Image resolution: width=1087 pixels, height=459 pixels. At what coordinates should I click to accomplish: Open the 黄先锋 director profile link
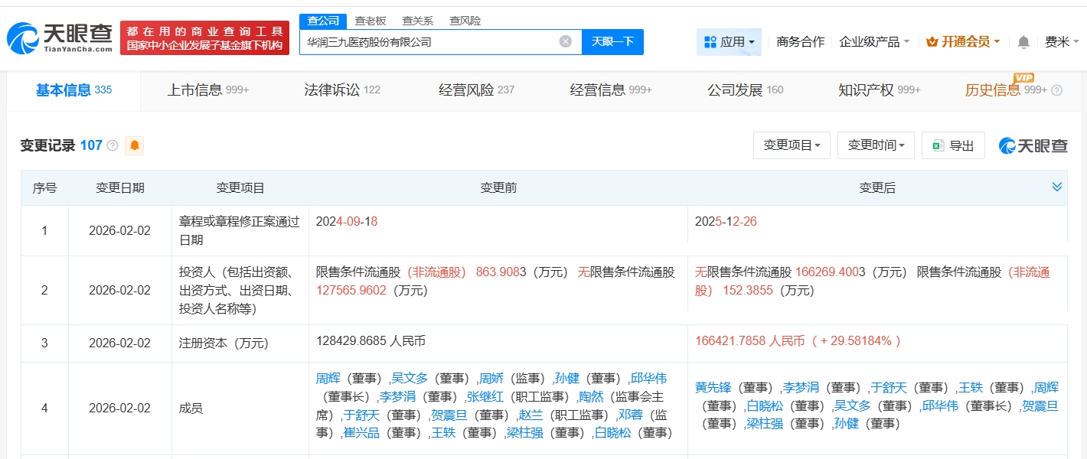712,387
